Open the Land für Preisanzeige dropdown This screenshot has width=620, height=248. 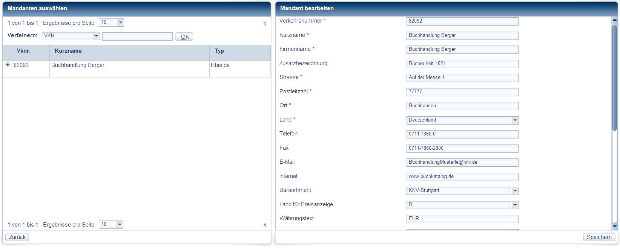pyautogui.click(x=515, y=205)
